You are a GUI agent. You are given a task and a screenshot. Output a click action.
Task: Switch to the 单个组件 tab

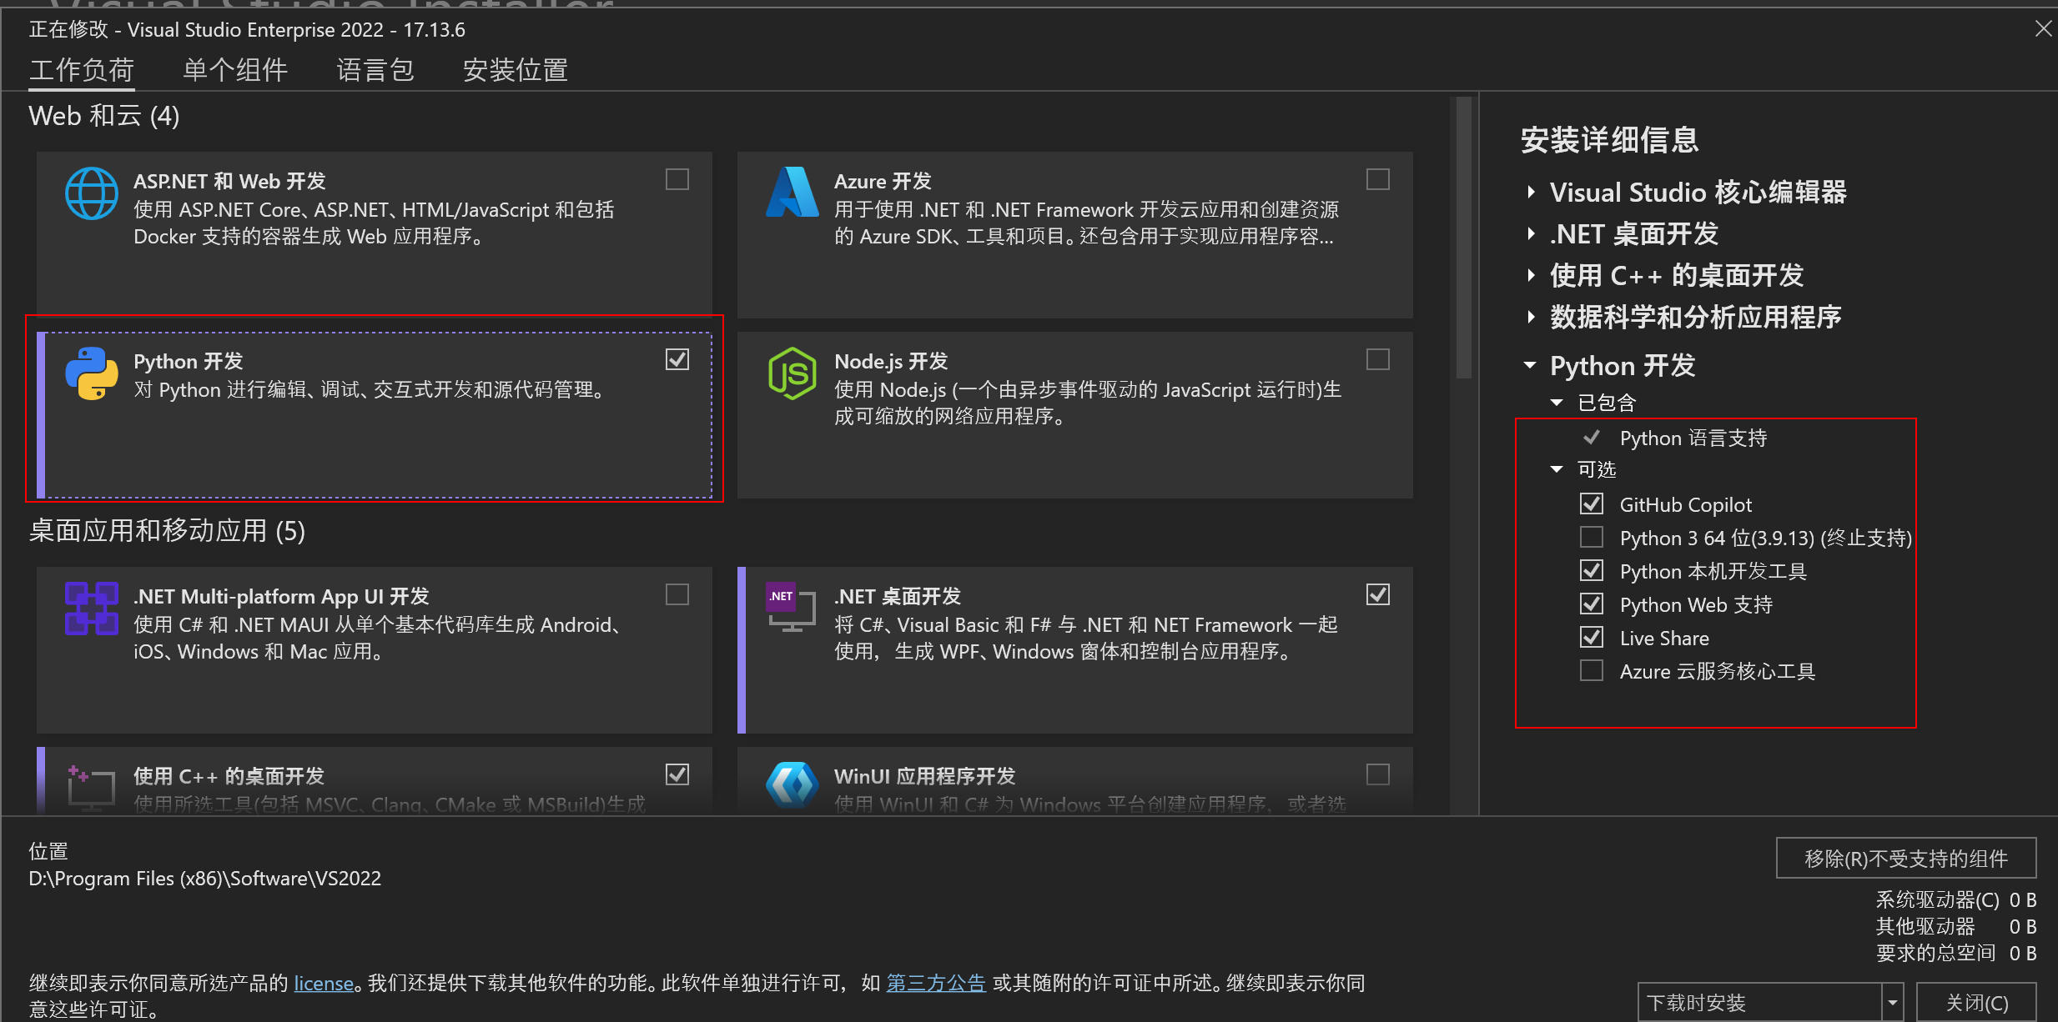point(235,70)
